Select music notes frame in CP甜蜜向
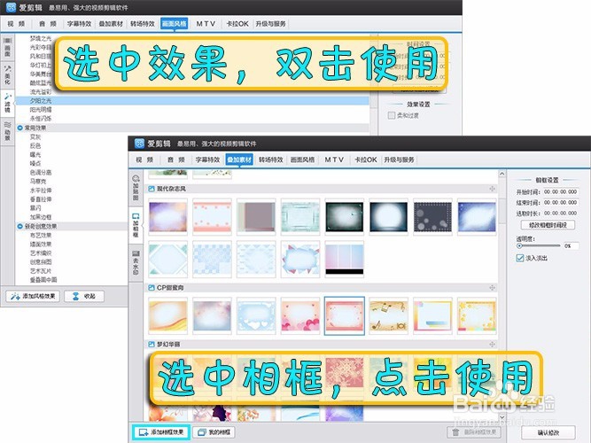This screenshot has height=443, width=591. point(388,315)
